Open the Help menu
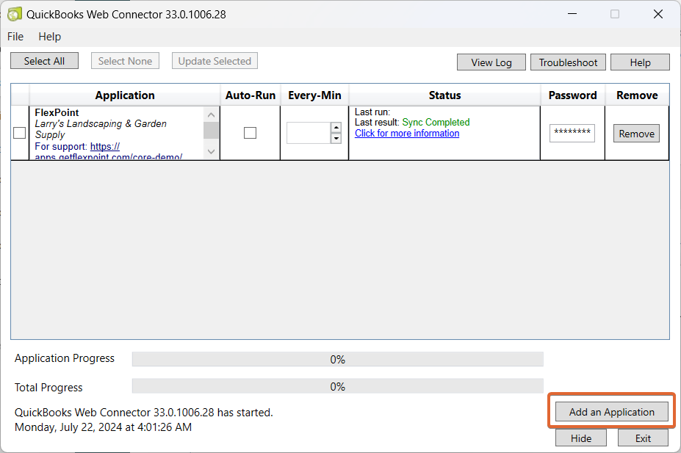The width and height of the screenshot is (681, 453). tap(49, 36)
